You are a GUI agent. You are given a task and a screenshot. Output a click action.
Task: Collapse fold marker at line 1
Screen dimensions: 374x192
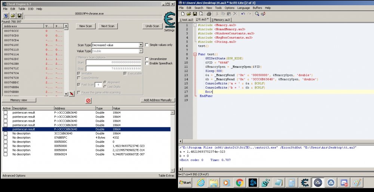point(195,25)
